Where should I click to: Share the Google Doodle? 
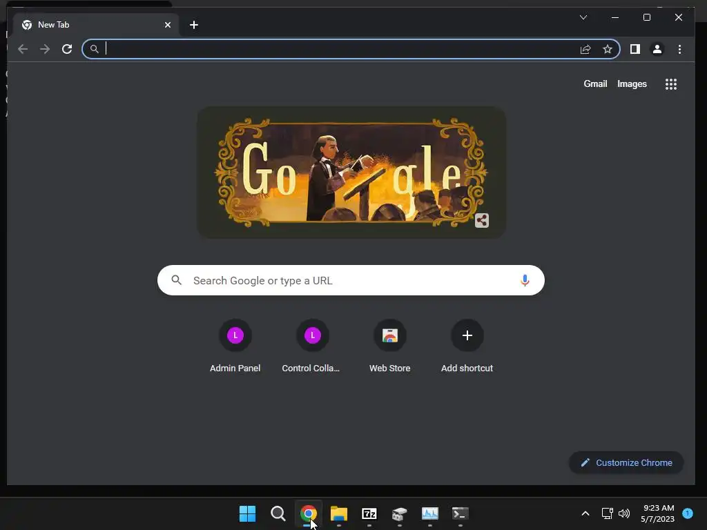click(x=481, y=220)
